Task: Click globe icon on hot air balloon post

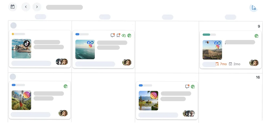Action: point(256,36)
